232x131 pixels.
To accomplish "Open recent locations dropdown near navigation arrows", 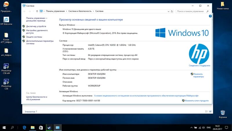I will click(x=33, y=11).
